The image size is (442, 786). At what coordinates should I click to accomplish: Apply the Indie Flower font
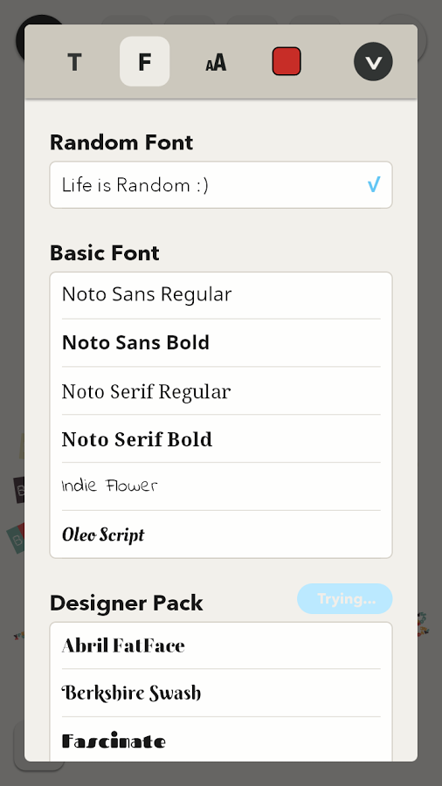pyautogui.click(x=221, y=486)
